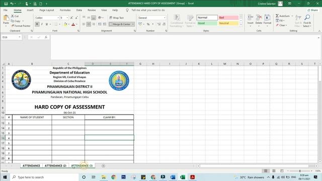This screenshot has height=181, width=322.
Task: Open the File tab
Action: click(6, 10)
